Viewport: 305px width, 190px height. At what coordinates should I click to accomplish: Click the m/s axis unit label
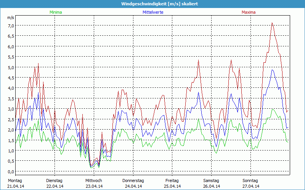click(11, 17)
